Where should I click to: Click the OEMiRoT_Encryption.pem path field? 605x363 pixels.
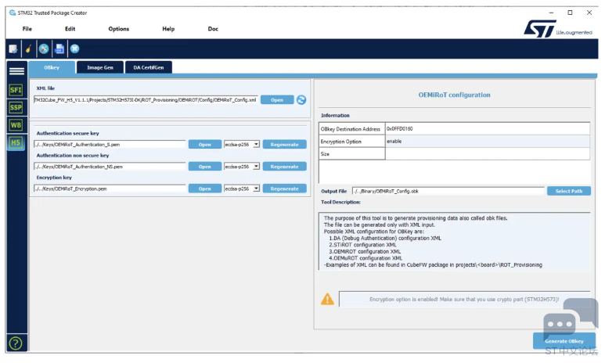pos(110,189)
